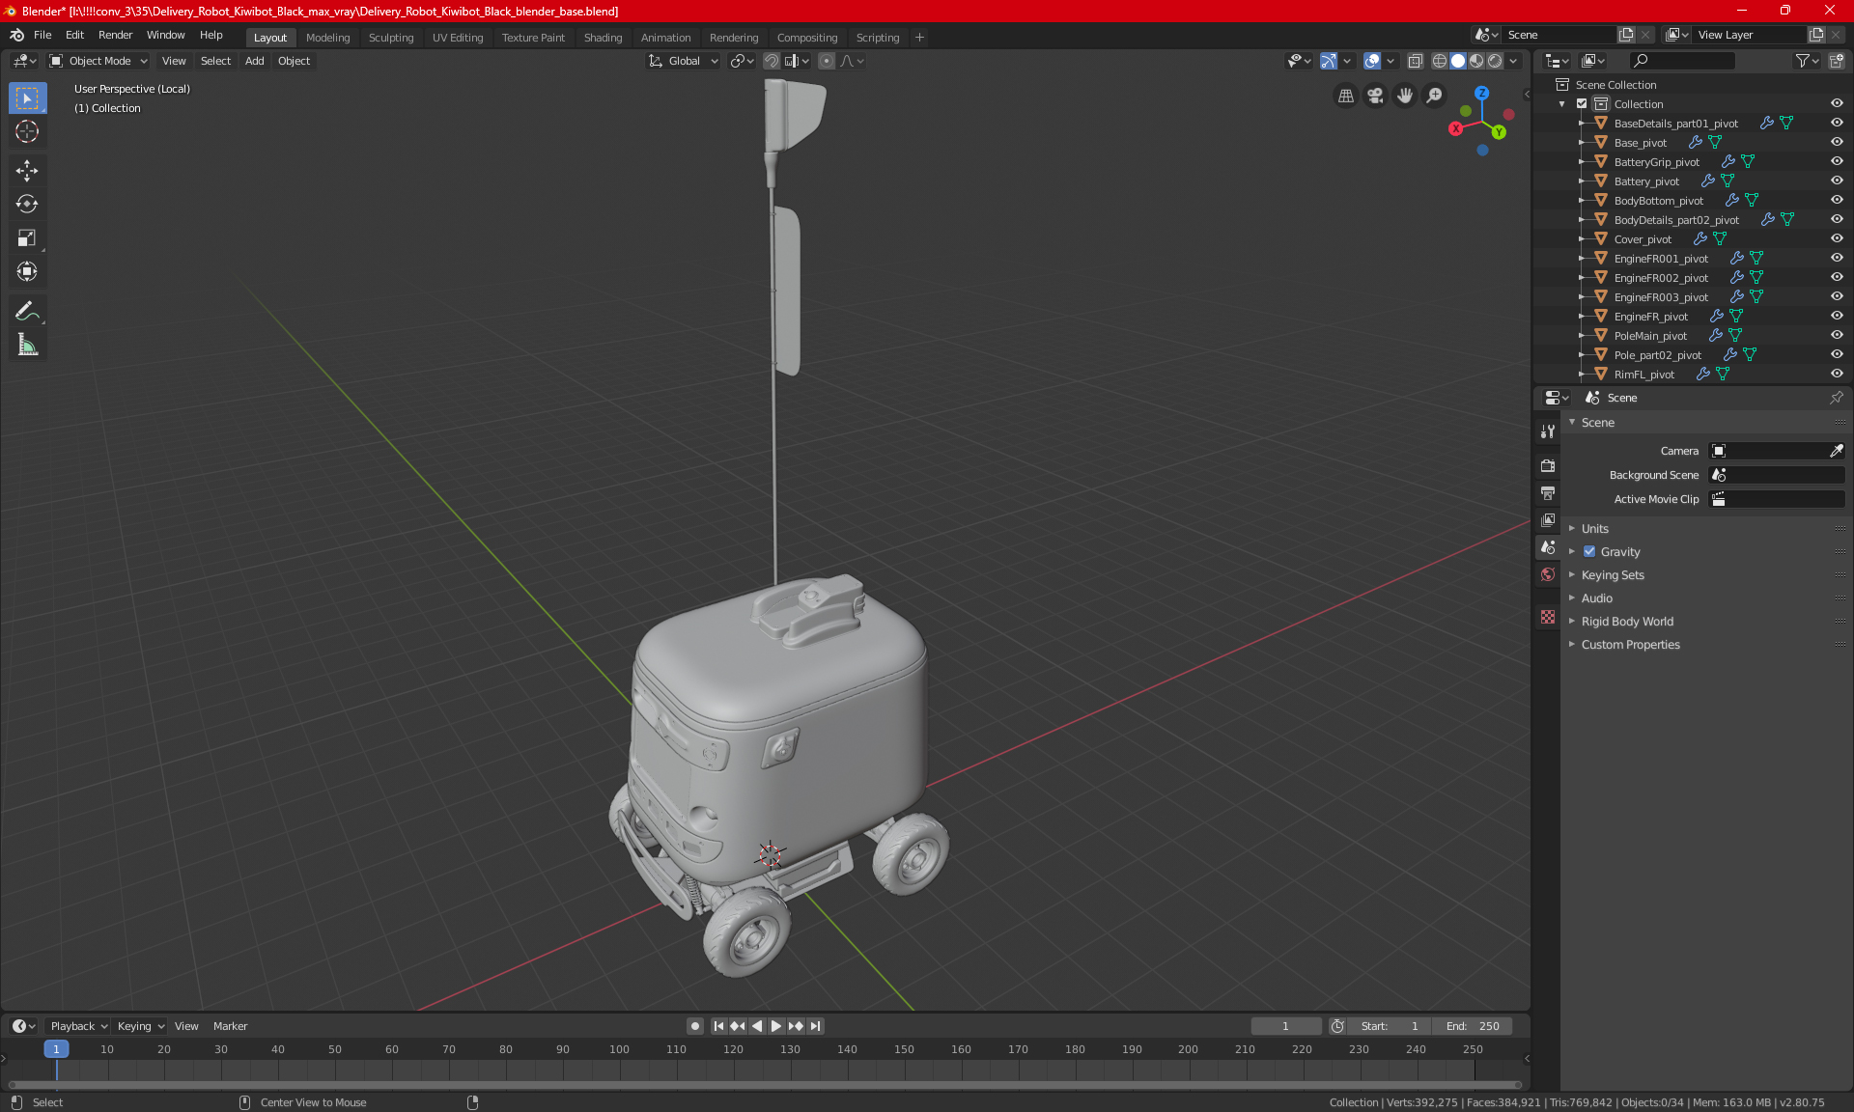
Task: Hide Battery_pivot with eye icon
Action: click(x=1837, y=181)
